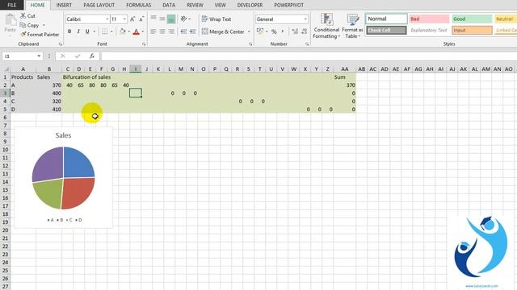The image size is (517, 290).
Task: Apply Percent Style format
Action: (274, 31)
